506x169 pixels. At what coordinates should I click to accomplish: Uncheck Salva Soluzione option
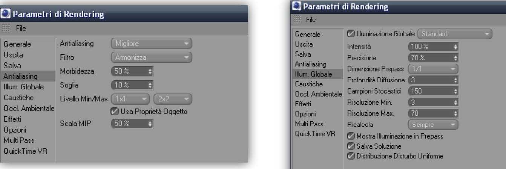click(x=351, y=146)
